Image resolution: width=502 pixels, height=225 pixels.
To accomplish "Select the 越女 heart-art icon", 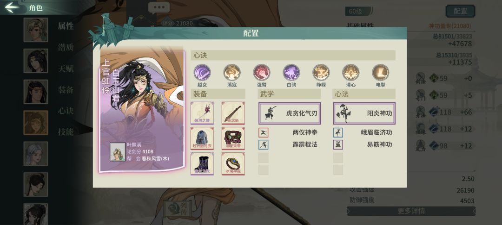I will point(202,72).
